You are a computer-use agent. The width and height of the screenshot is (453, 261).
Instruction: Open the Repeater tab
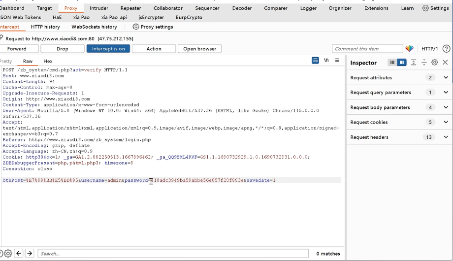(x=130, y=8)
